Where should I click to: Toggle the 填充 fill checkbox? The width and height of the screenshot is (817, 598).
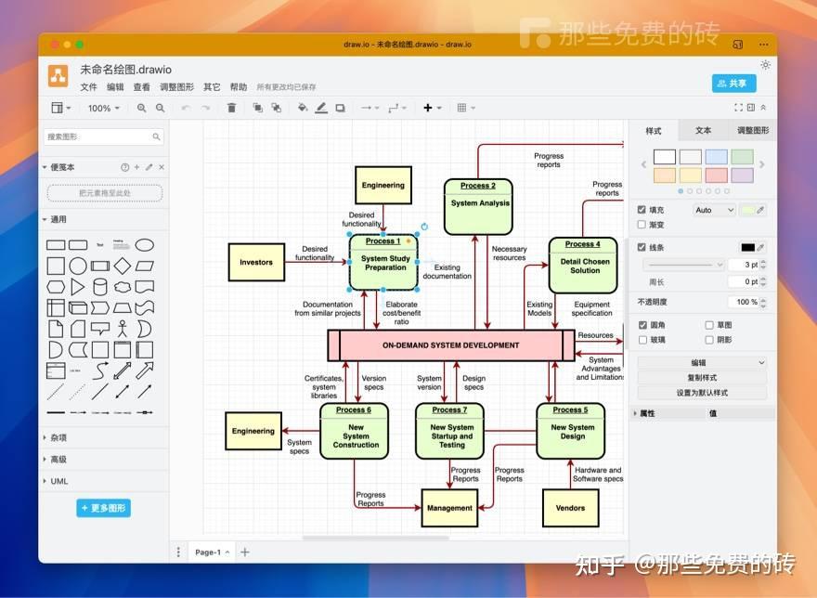pyautogui.click(x=642, y=210)
